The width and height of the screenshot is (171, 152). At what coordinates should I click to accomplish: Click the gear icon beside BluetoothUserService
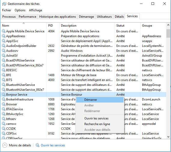[x=4, y=85]
